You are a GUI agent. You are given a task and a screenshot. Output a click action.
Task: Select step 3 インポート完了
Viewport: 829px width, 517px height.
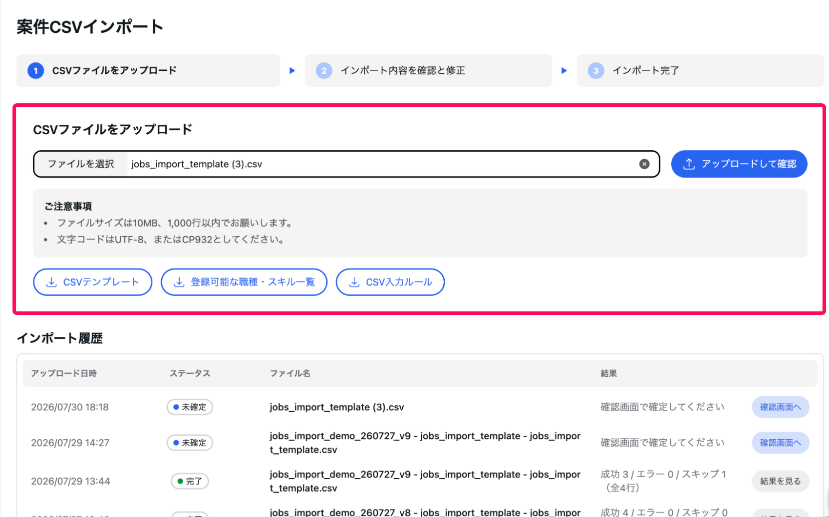700,70
